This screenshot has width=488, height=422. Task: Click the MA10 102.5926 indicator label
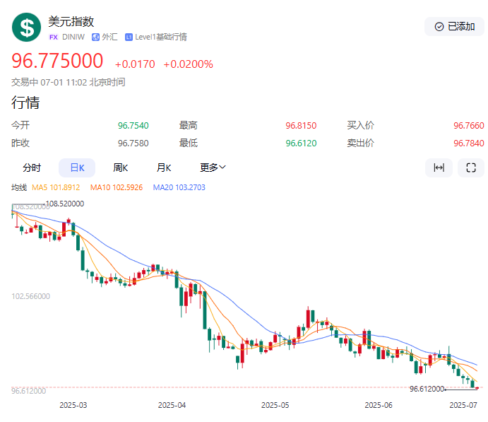(117, 187)
